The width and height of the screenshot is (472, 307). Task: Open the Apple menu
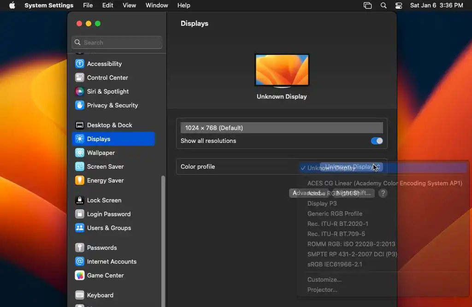pyautogui.click(x=12, y=6)
